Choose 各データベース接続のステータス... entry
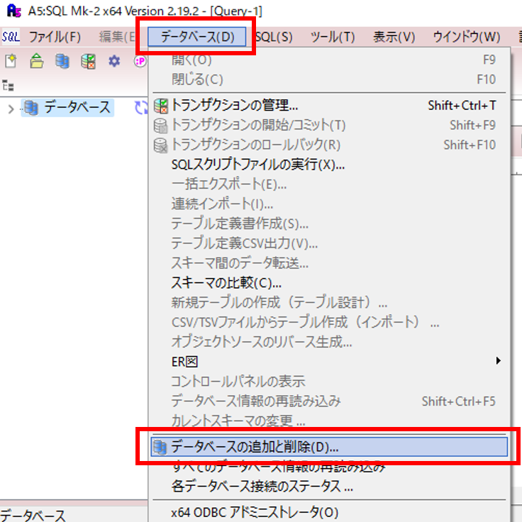Image resolution: width=522 pixels, height=522 pixels. coord(331,487)
